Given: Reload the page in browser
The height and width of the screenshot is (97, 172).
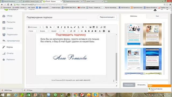Looking at the screenshot, I should coord(8,5).
